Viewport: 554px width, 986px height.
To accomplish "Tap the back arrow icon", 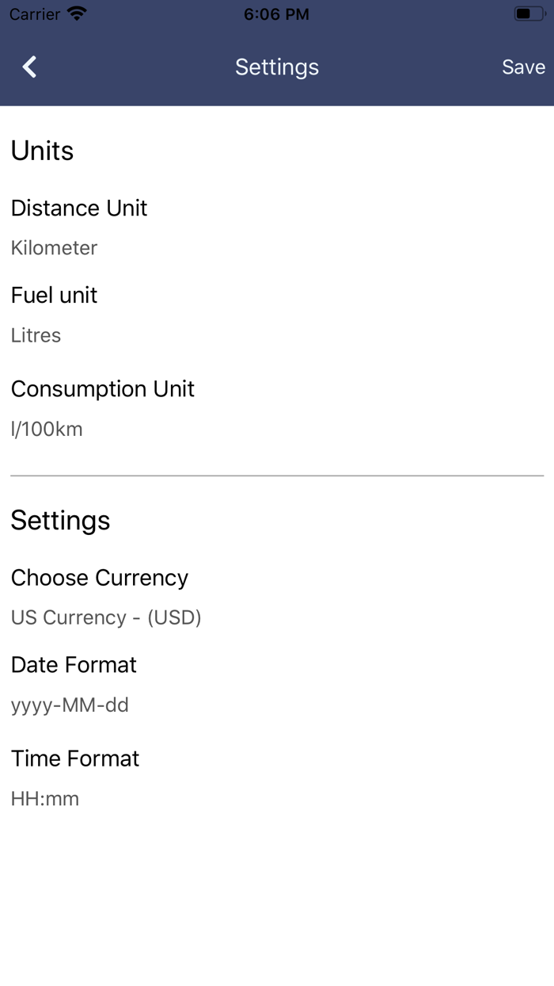I will [30, 67].
